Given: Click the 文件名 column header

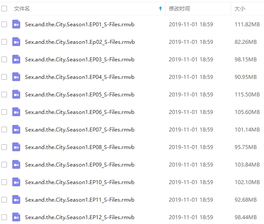Looking at the screenshot, I should pos(22,9).
